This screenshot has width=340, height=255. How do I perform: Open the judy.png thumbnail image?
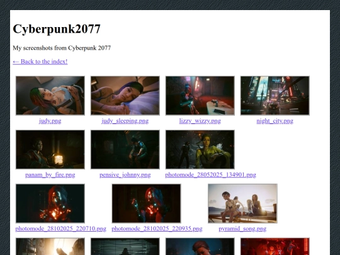click(x=50, y=96)
